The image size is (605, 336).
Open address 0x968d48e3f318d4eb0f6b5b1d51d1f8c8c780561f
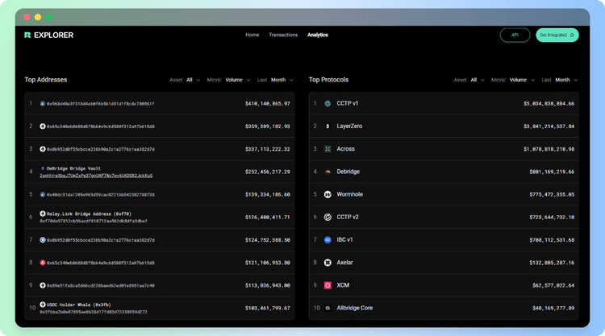101,104
